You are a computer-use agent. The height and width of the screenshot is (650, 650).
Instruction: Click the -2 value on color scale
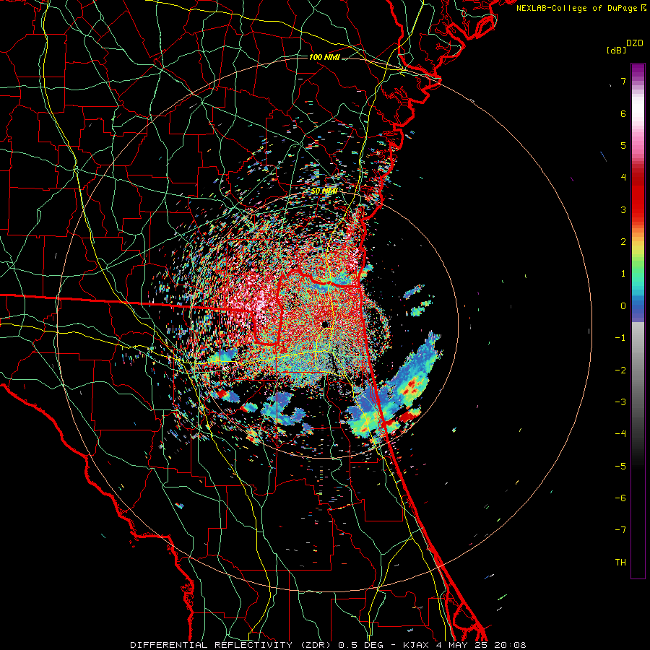[620, 370]
